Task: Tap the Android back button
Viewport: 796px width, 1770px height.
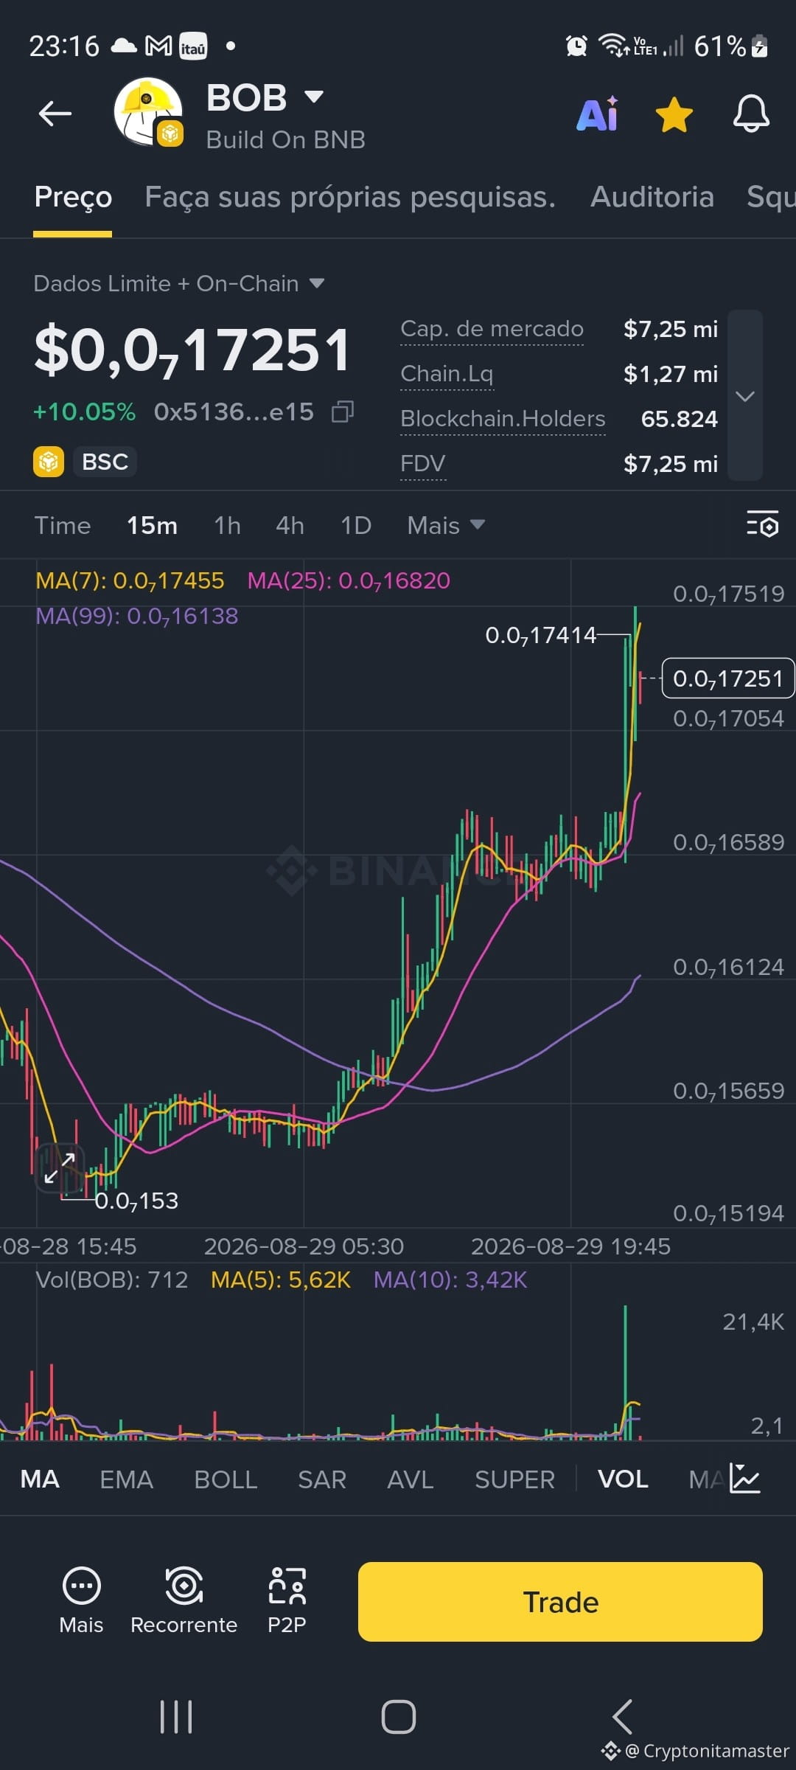Action: pos(621,1717)
